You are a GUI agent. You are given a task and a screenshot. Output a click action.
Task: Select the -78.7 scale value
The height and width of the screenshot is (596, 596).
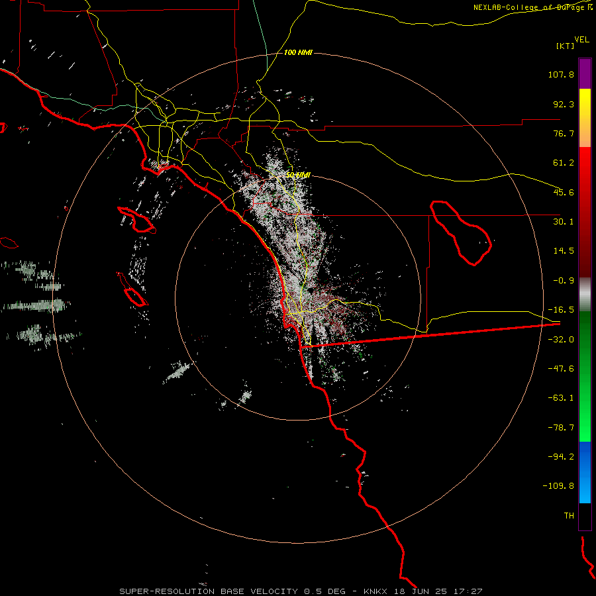point(561,428)
